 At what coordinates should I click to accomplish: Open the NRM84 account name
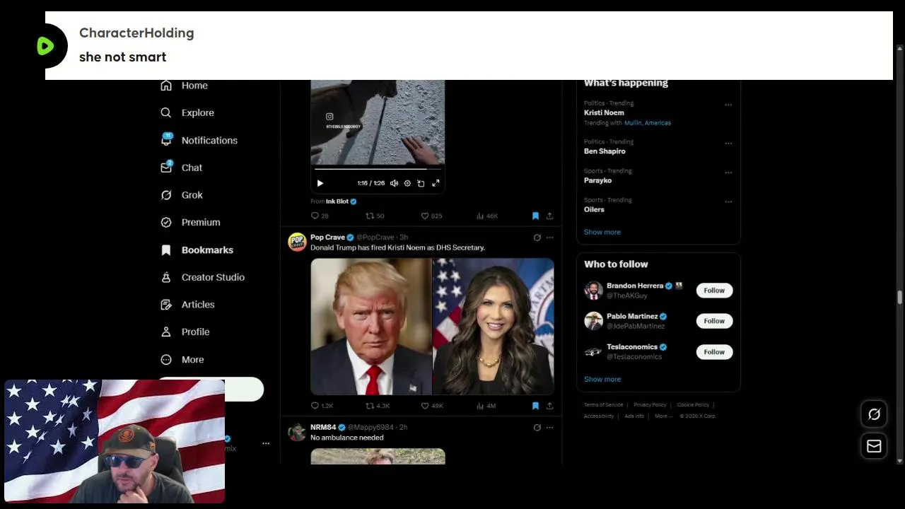pyautogui.click(x=323, y=428)
